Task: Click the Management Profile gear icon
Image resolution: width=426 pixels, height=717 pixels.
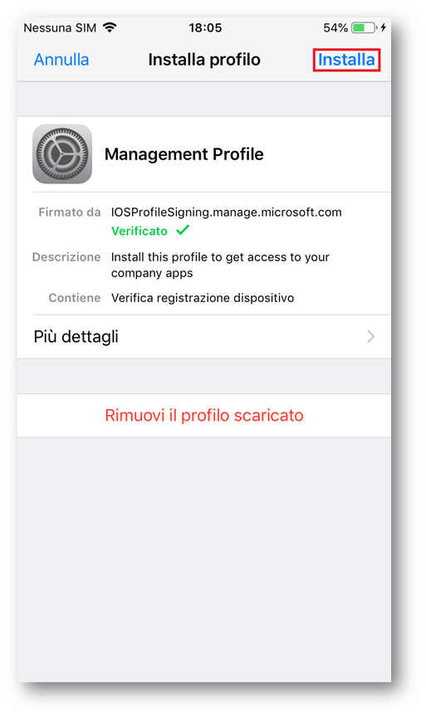Action: [62, 154]
